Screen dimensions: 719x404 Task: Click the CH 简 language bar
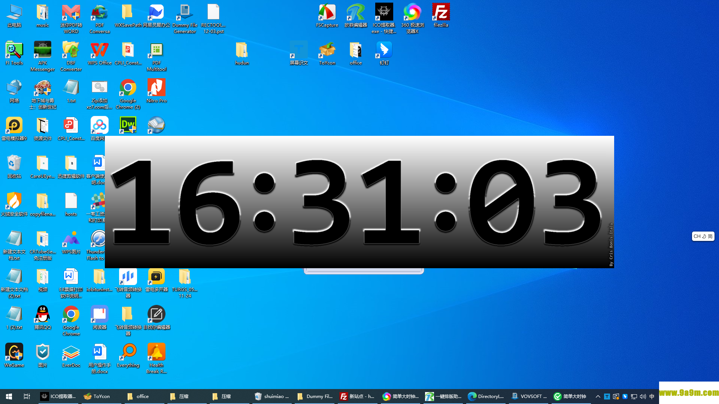coord(703,236)
